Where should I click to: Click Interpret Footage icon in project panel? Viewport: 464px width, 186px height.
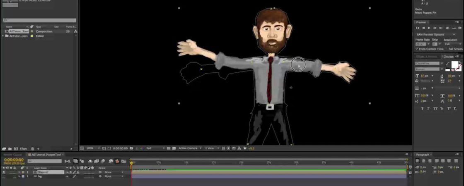[4, 149]
